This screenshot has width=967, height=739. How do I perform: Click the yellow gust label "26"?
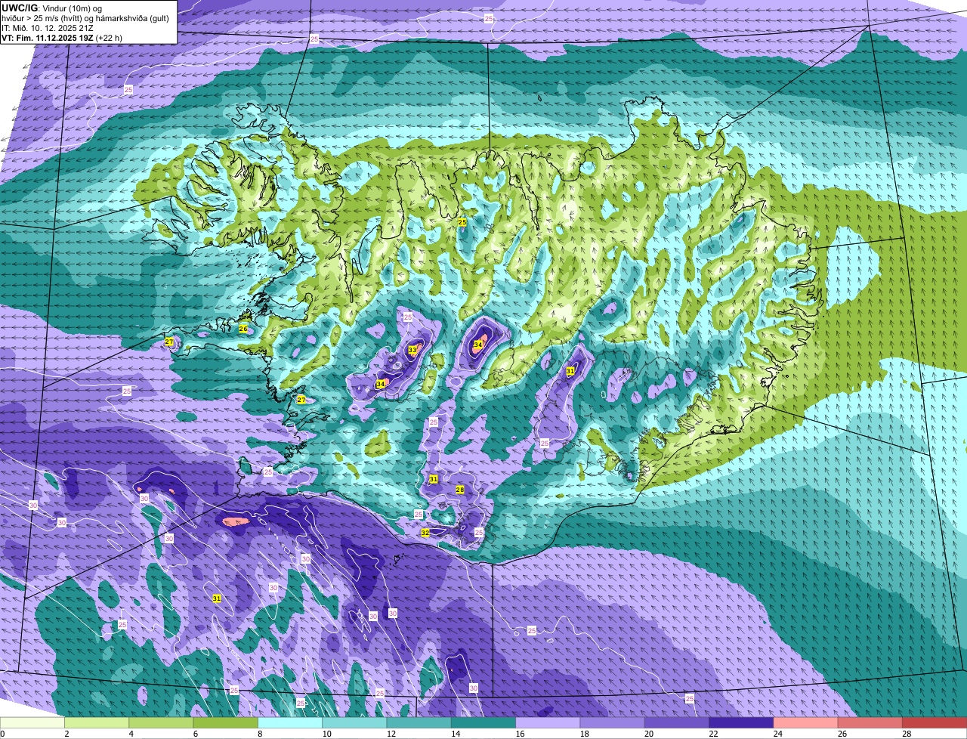[243, 329]
